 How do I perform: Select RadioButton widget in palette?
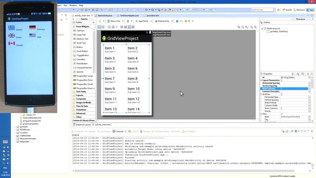(82, 64)
